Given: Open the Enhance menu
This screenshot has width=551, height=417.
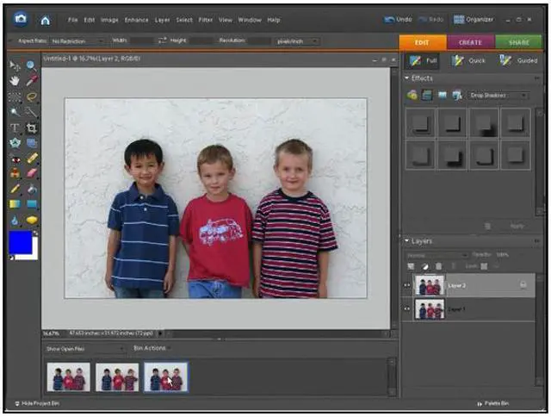Looking at the screenshot, I should coord(136,20).
